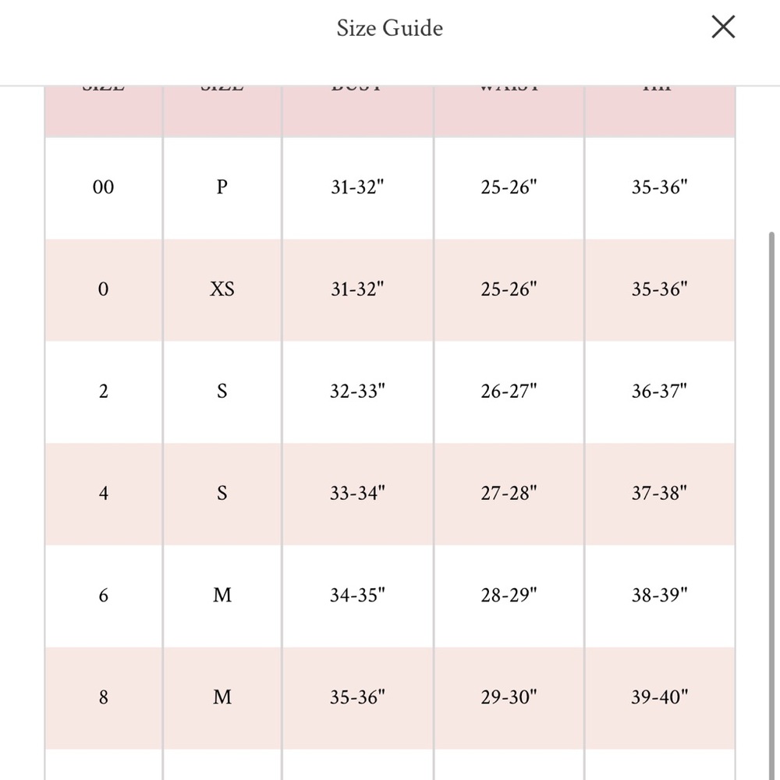This screenshot has width=780, height=780.
Task: Select the size 00 cell
Action: [103, 187]
